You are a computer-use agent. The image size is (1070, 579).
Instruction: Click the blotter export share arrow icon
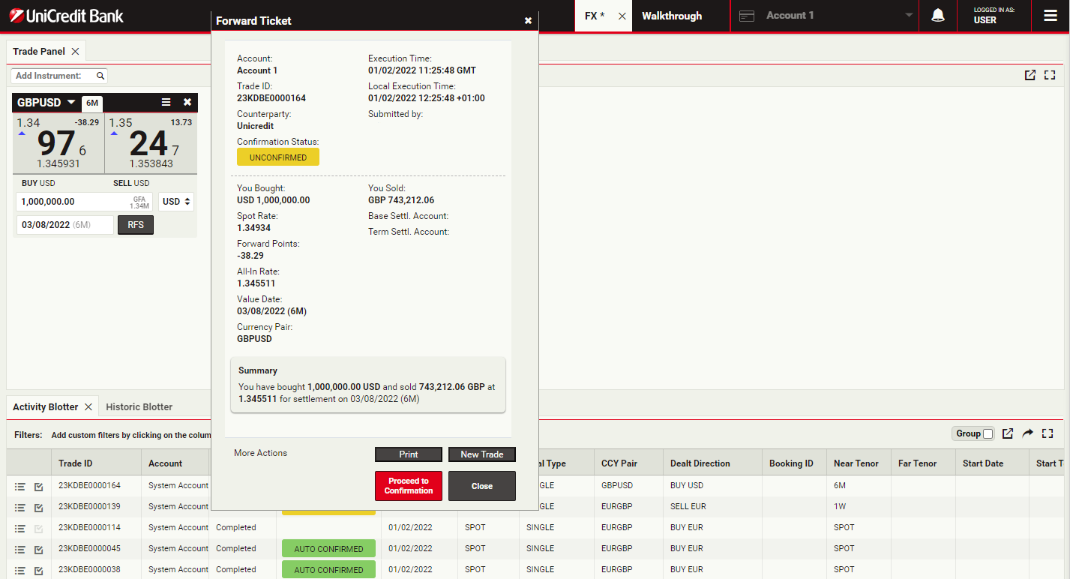1028,433
